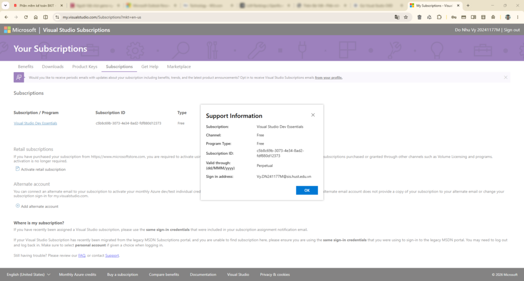Sign out of the account
Screen dimensions: 524x281
coord(512,30)
